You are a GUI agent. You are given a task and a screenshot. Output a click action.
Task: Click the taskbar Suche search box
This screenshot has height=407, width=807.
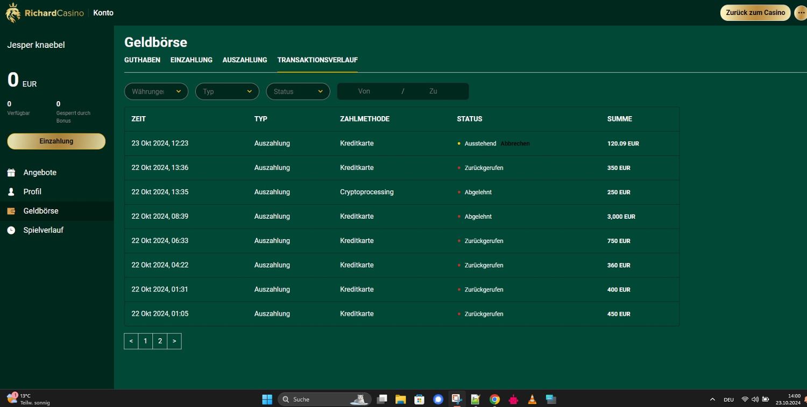tap(324, 399)
